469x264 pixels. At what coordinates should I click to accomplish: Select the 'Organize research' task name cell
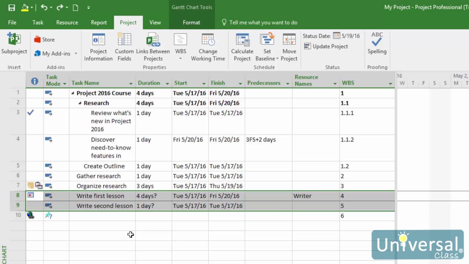[102, 186]
